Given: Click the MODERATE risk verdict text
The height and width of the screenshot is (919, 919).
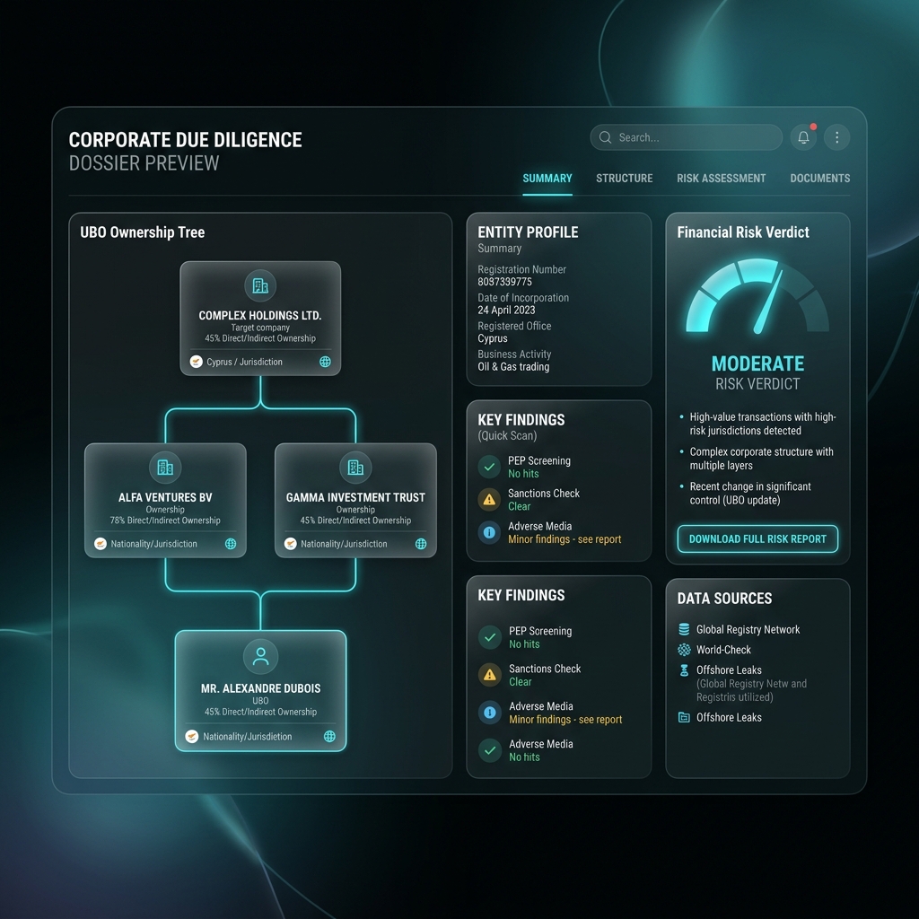Looking at the screenshot, I should pos(757,363).
